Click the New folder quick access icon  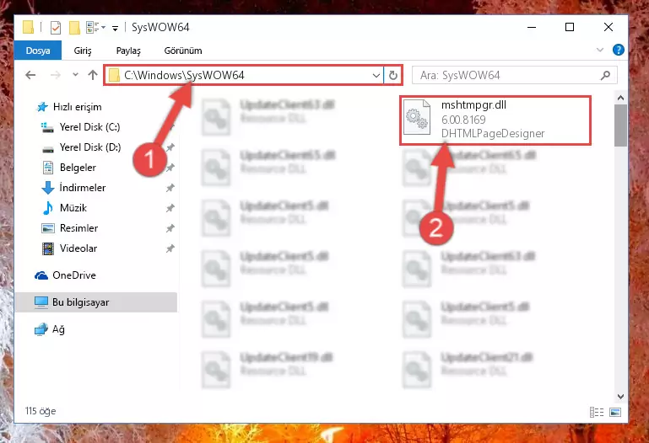pos(74,28)
